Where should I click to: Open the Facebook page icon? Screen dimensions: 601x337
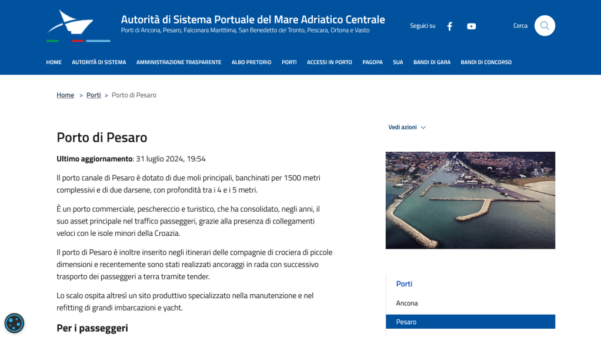tap(450, 26)
